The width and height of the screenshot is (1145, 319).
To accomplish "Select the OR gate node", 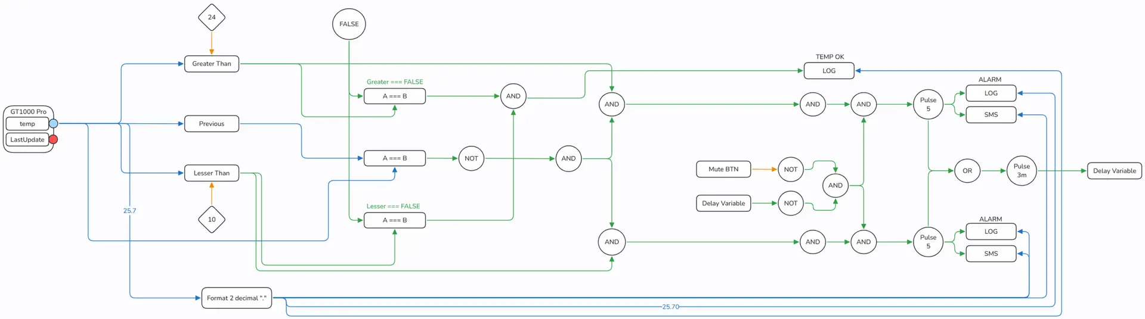I will 967,171.
